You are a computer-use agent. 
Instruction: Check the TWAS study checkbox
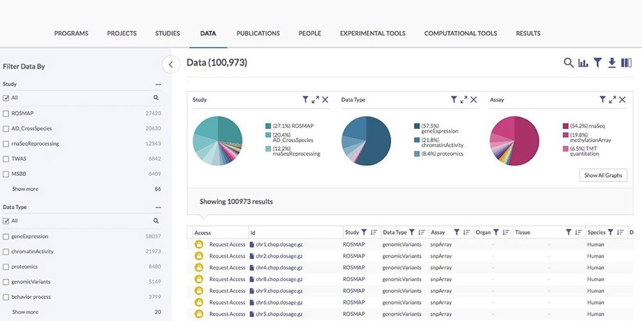tap(6, 159)
